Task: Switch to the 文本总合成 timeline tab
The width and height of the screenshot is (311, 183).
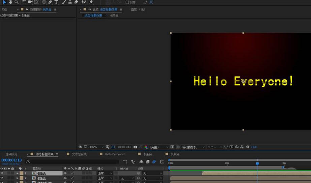Action: pyautogui.click(x=79, y=154)
